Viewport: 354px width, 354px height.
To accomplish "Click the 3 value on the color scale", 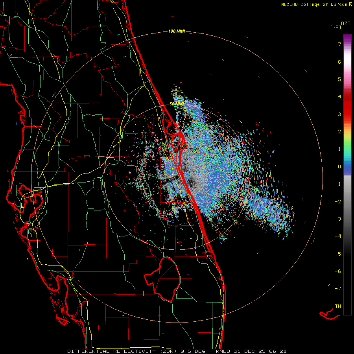I will coord(339,114).
